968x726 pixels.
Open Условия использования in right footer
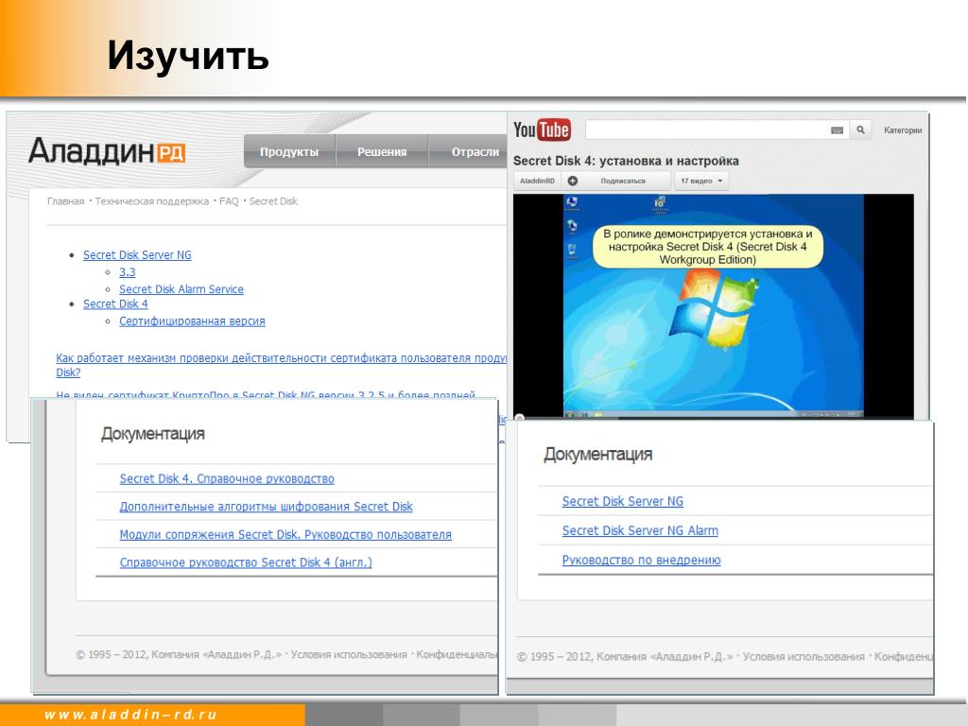pos(804,657)
